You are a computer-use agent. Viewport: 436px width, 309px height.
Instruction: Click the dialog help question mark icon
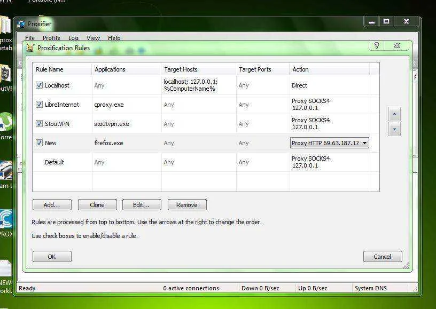[x=377, y=45]
